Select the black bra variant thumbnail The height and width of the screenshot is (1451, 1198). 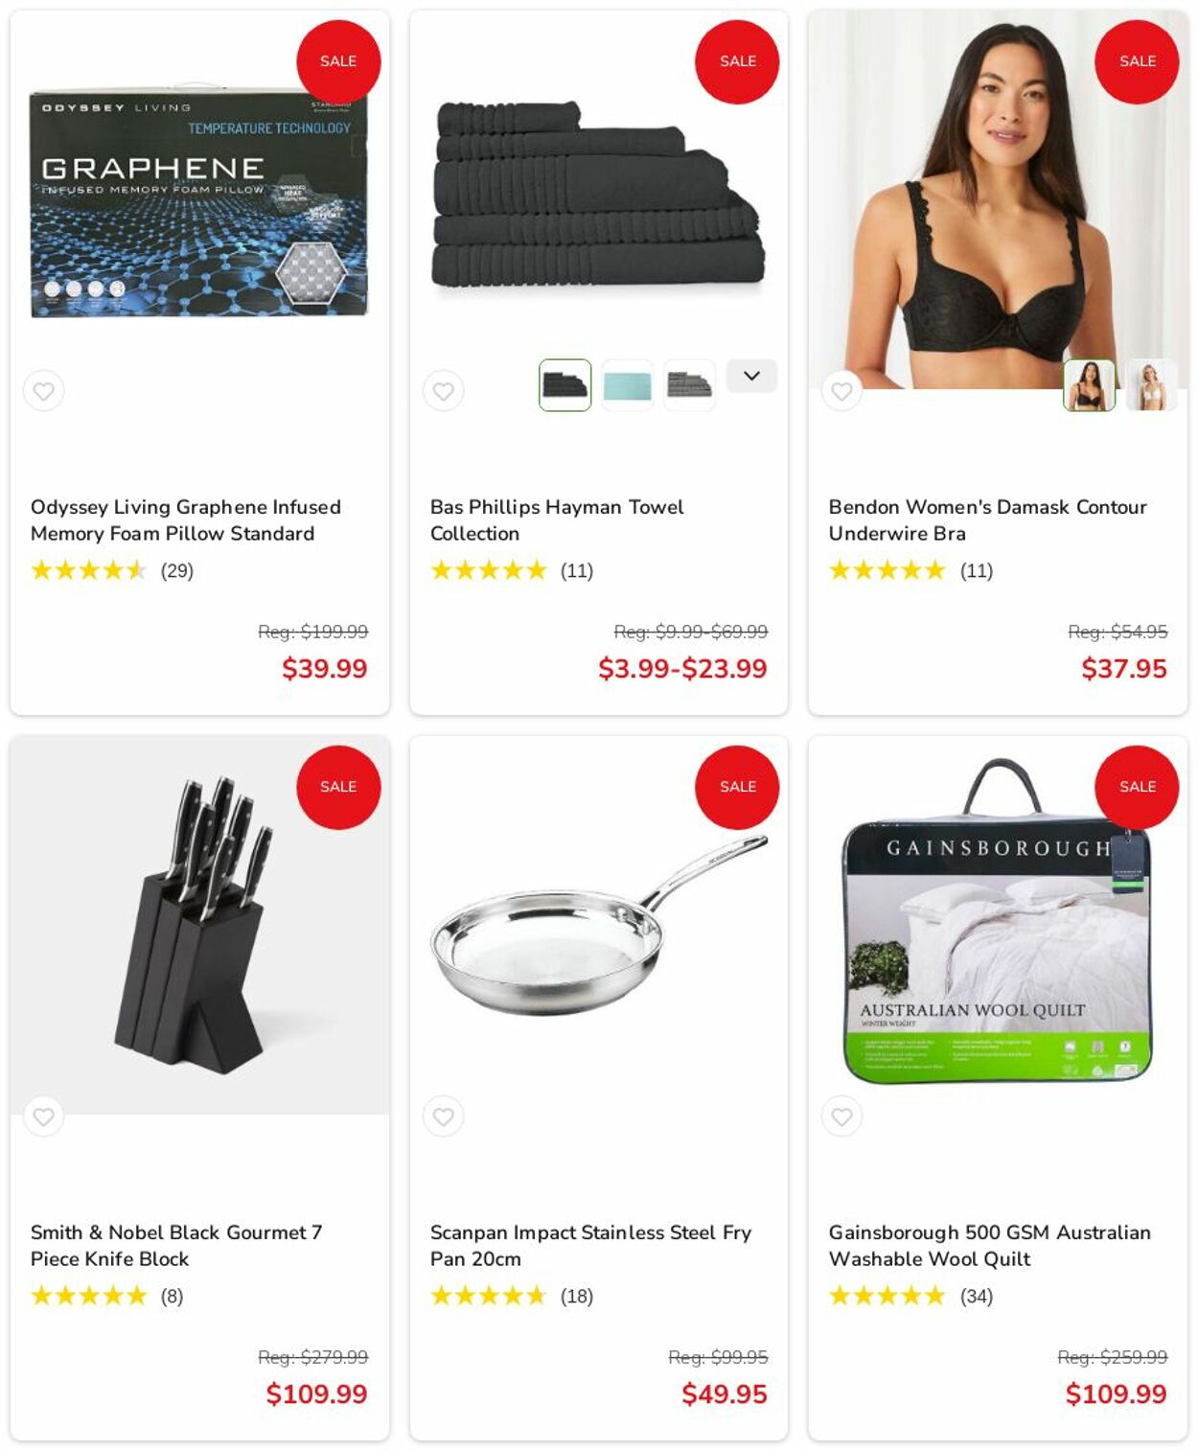pyautogui.click(x=1089, y=385)
